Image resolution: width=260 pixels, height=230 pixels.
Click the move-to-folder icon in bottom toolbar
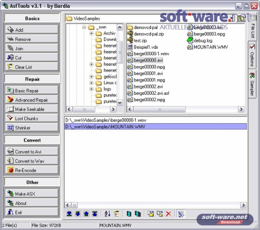coord(160,214)
